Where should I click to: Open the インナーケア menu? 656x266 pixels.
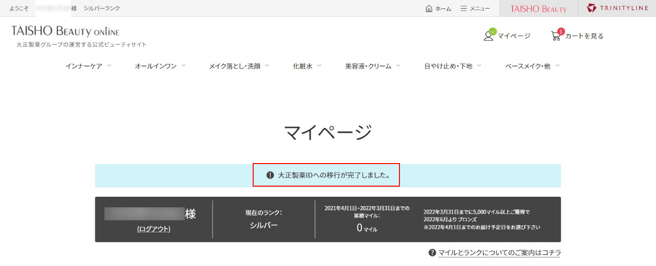(x=84, y=66)
